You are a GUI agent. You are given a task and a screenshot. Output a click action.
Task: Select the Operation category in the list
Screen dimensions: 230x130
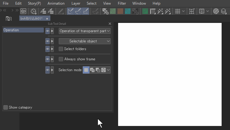23,30
